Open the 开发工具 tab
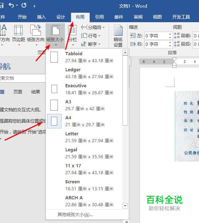The image size is (199, 223). point(181,17)
